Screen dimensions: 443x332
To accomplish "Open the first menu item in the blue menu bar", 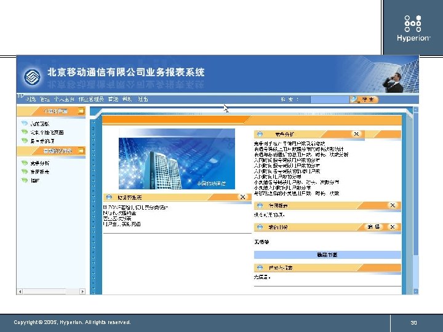I will click(x=31, y=99).
